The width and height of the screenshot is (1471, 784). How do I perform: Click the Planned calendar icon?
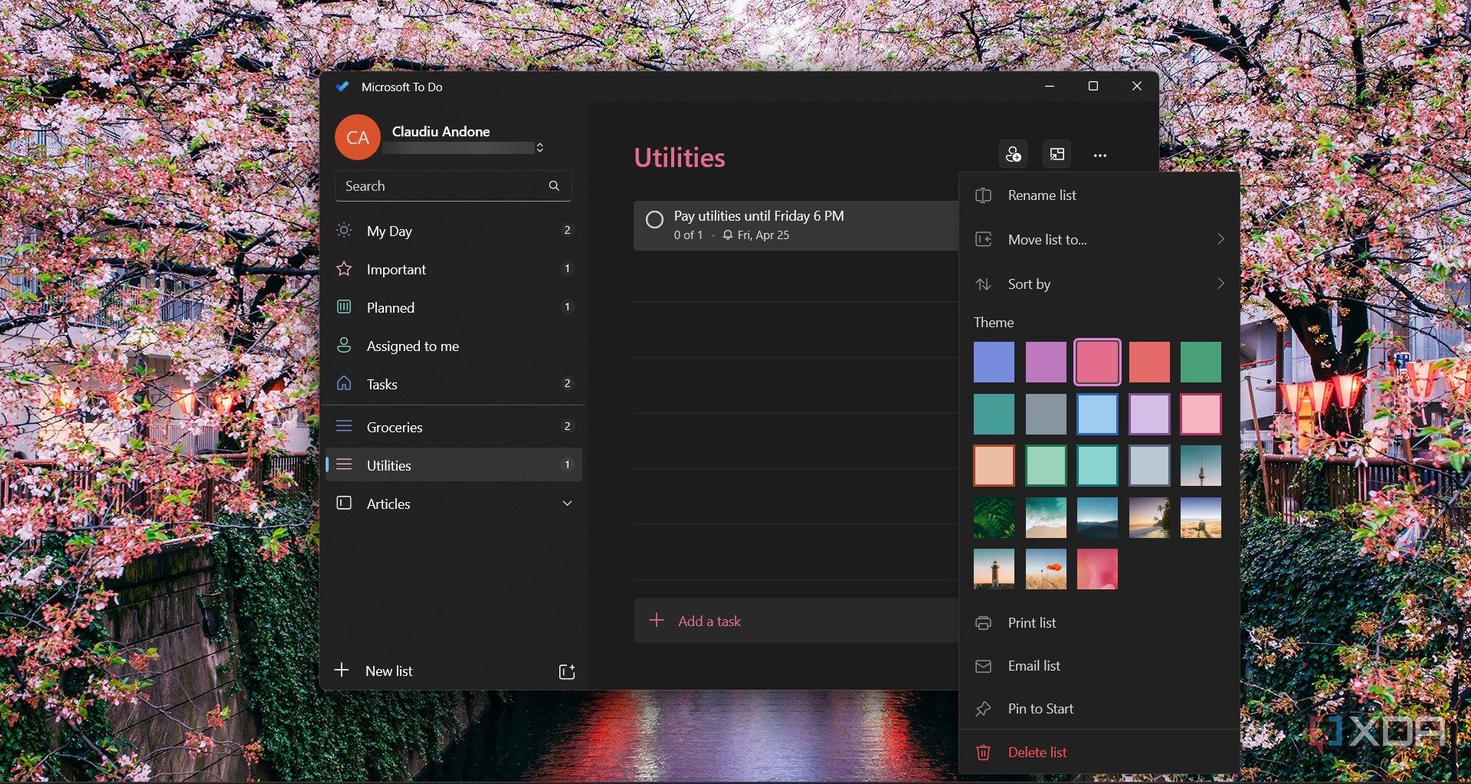point(344,307)
